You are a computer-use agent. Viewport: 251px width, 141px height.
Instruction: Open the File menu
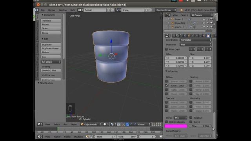coord(43,10)
